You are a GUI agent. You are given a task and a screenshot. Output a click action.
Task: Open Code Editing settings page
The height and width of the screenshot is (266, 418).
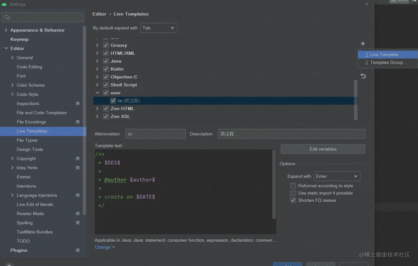pyautogui.click(x=29, y=67)
